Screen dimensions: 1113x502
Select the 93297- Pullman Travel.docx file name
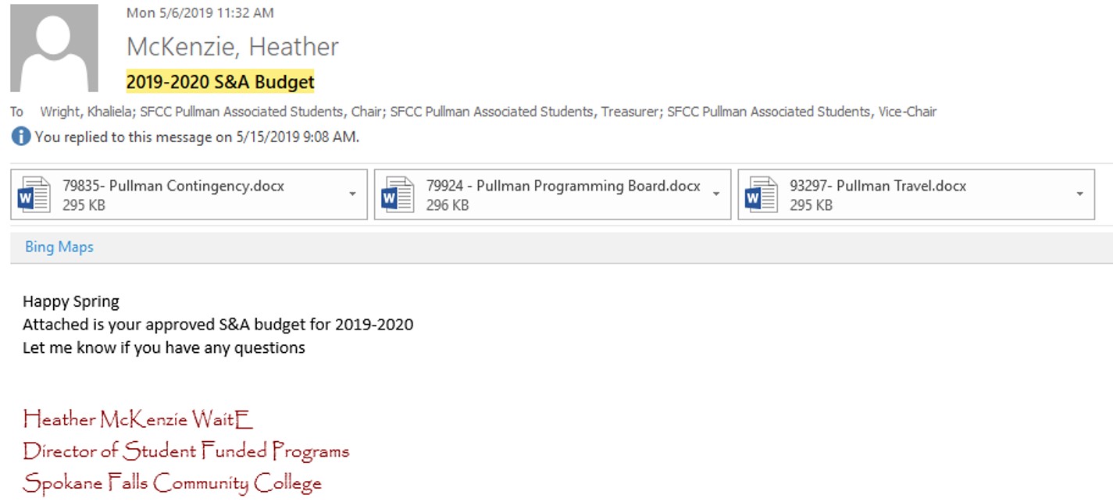point(878,186)
